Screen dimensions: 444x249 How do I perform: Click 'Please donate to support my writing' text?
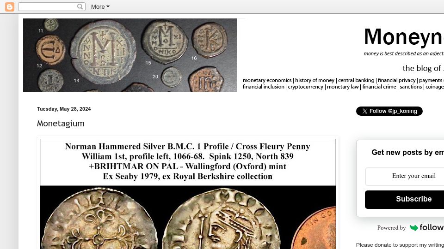tap(400, 245)
